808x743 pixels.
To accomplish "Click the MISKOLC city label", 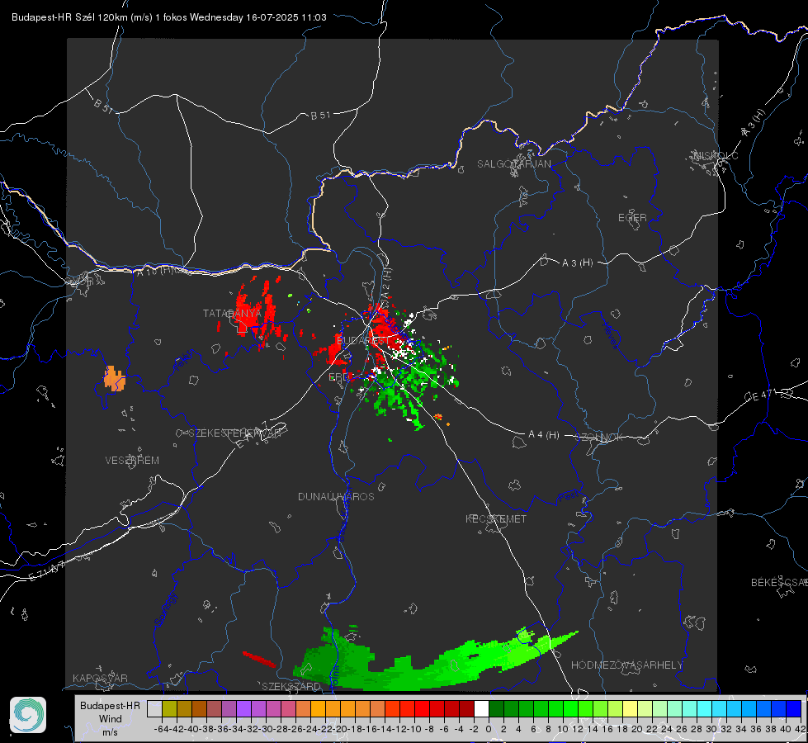I will coord(716,155).
